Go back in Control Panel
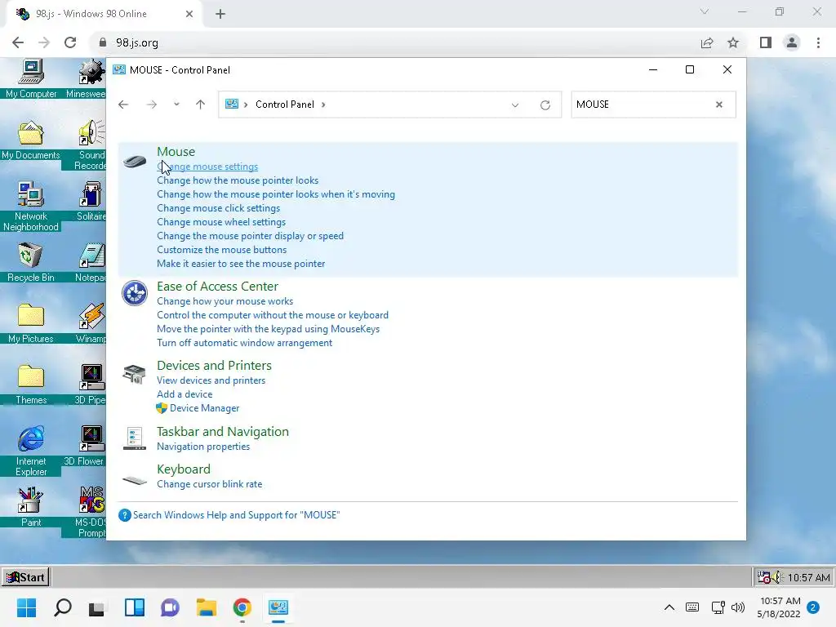The width and height of the screenshot is (836, 627). pyautogui.click(x=123, y=104)
